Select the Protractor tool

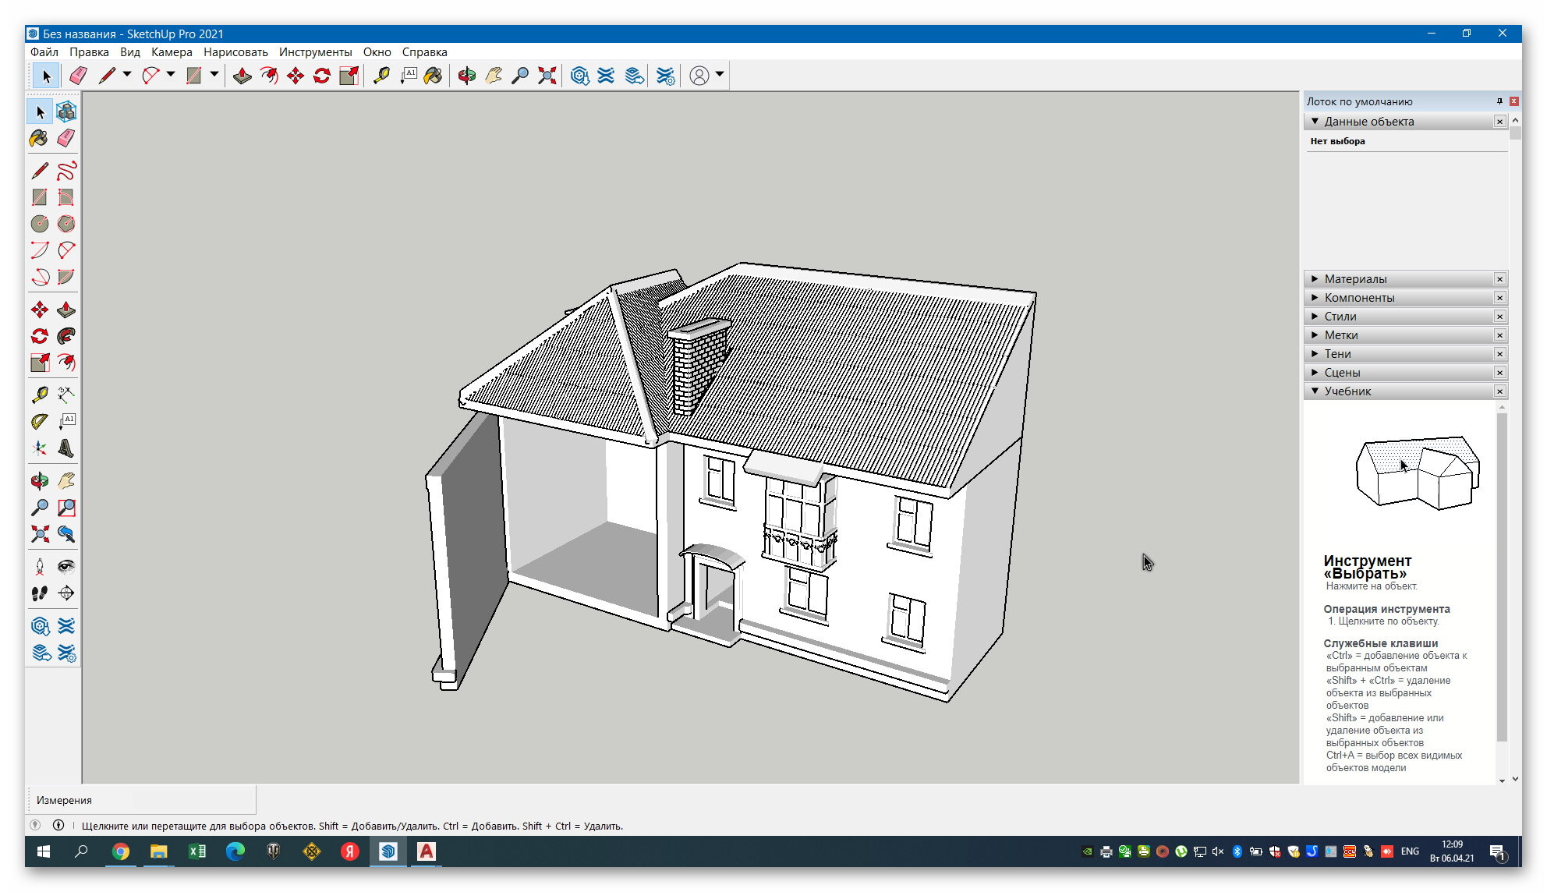click(x=39, y=422)
